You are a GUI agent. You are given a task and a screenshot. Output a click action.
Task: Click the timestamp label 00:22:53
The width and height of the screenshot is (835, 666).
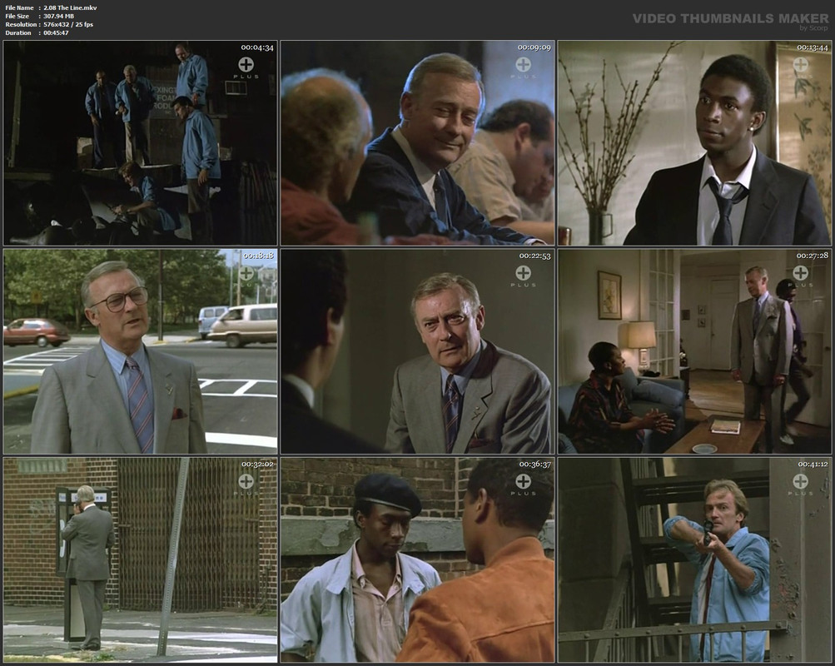[x=534, y=256]
